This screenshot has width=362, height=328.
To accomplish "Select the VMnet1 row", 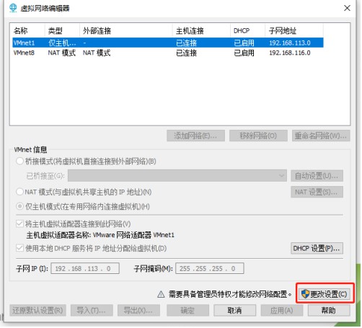I will pos(168,43).
